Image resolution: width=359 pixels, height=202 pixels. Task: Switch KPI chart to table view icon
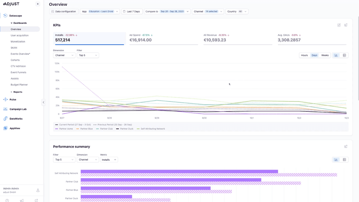(x=345, y=55)
